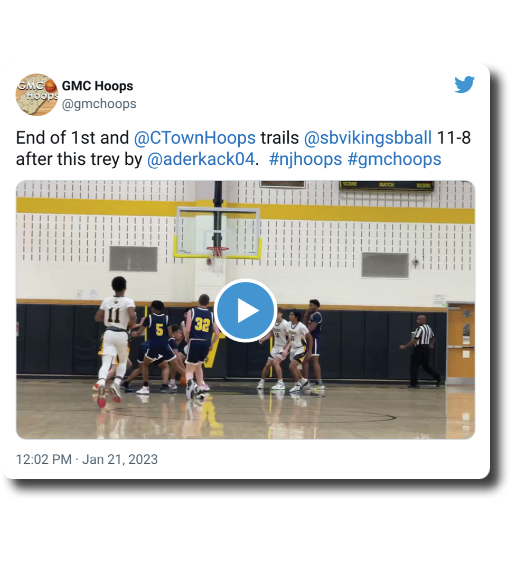Play the embedded basketball video
Image resolution: width=526 pixels, height=562 pixels.
[246, 310]
